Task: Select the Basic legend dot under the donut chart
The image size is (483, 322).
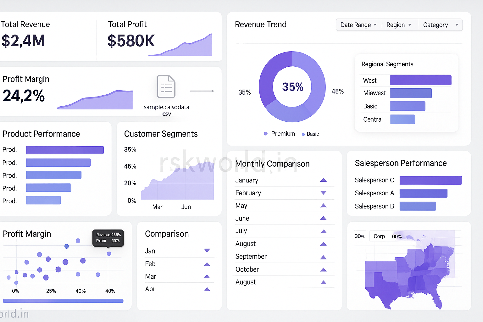Action: click(304, 134)
